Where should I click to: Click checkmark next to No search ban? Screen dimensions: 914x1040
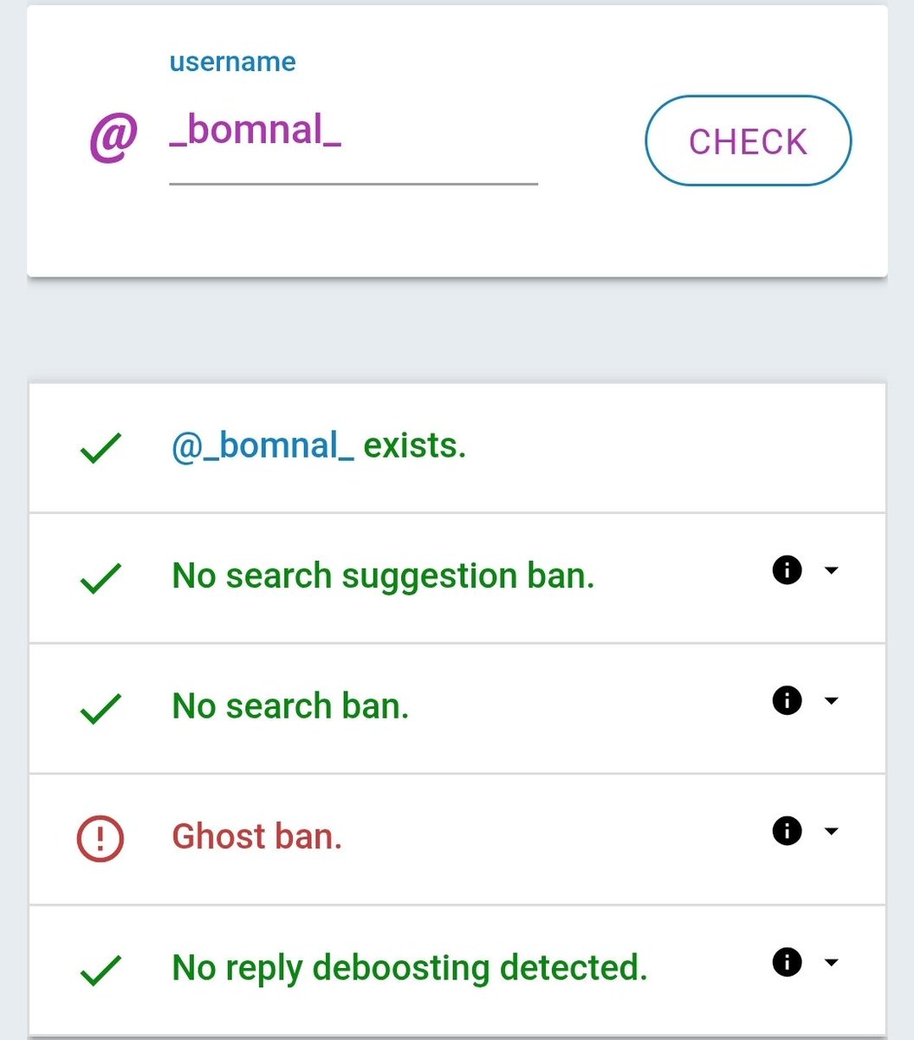[x=100, y=710]
